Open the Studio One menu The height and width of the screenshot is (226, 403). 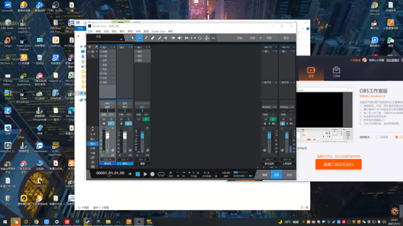tap(158, 31)
